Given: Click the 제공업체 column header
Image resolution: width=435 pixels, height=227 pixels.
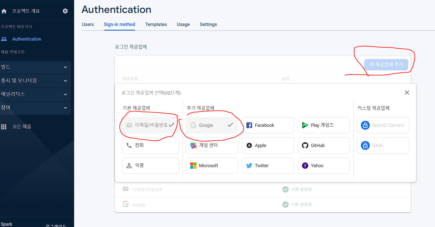Looking at the screenshot, I should [x=130, y=79].
